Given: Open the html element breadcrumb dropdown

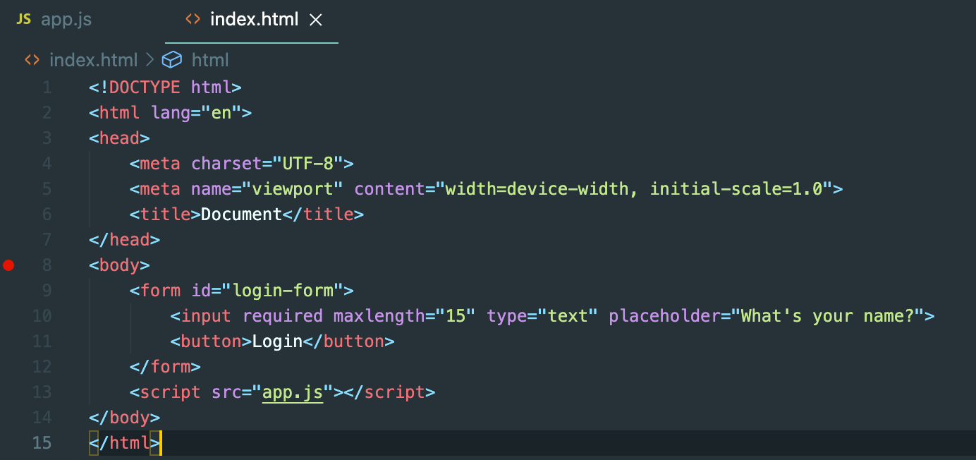Looking at the screenshot, I should [x=210, y=60].
